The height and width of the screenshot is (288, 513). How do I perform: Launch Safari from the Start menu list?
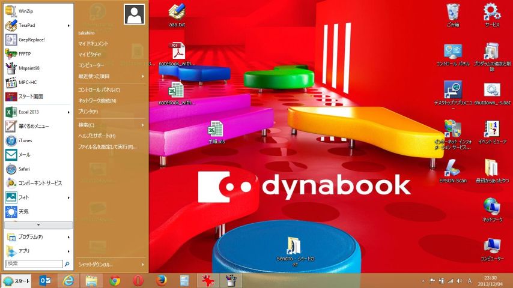(x=24, y=169)
